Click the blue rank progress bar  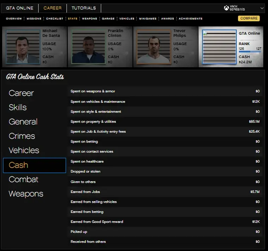click(250, 52)
